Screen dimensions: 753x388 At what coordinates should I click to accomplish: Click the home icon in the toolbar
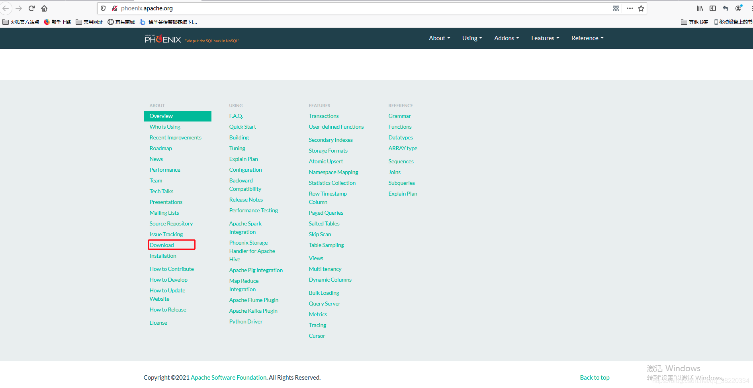click(44, 8)
